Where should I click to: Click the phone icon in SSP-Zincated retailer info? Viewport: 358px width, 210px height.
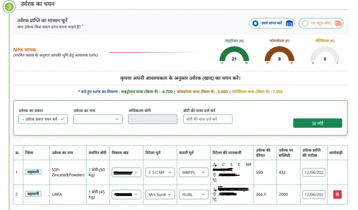click(215, 180)
